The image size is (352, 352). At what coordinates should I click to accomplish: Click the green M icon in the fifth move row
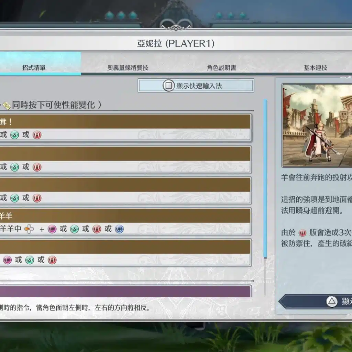coord(30,260)
